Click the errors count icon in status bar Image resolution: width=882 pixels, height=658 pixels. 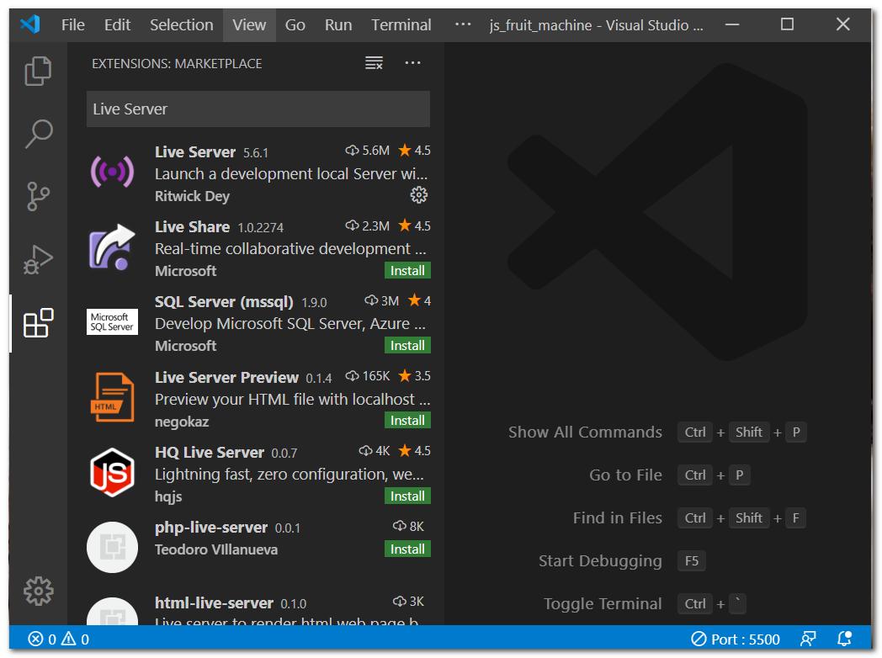click(x=35, y=639)
